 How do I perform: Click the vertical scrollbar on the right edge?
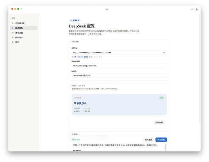click(x=200, y=68)
